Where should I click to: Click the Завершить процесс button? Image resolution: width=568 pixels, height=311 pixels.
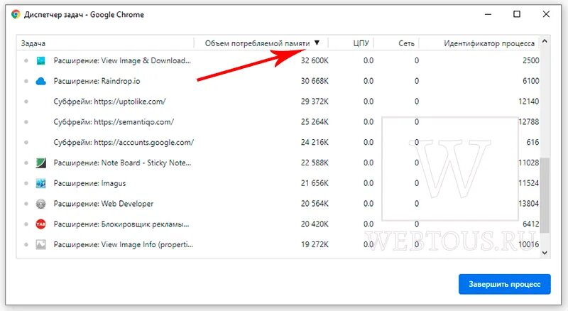(505, 284)
